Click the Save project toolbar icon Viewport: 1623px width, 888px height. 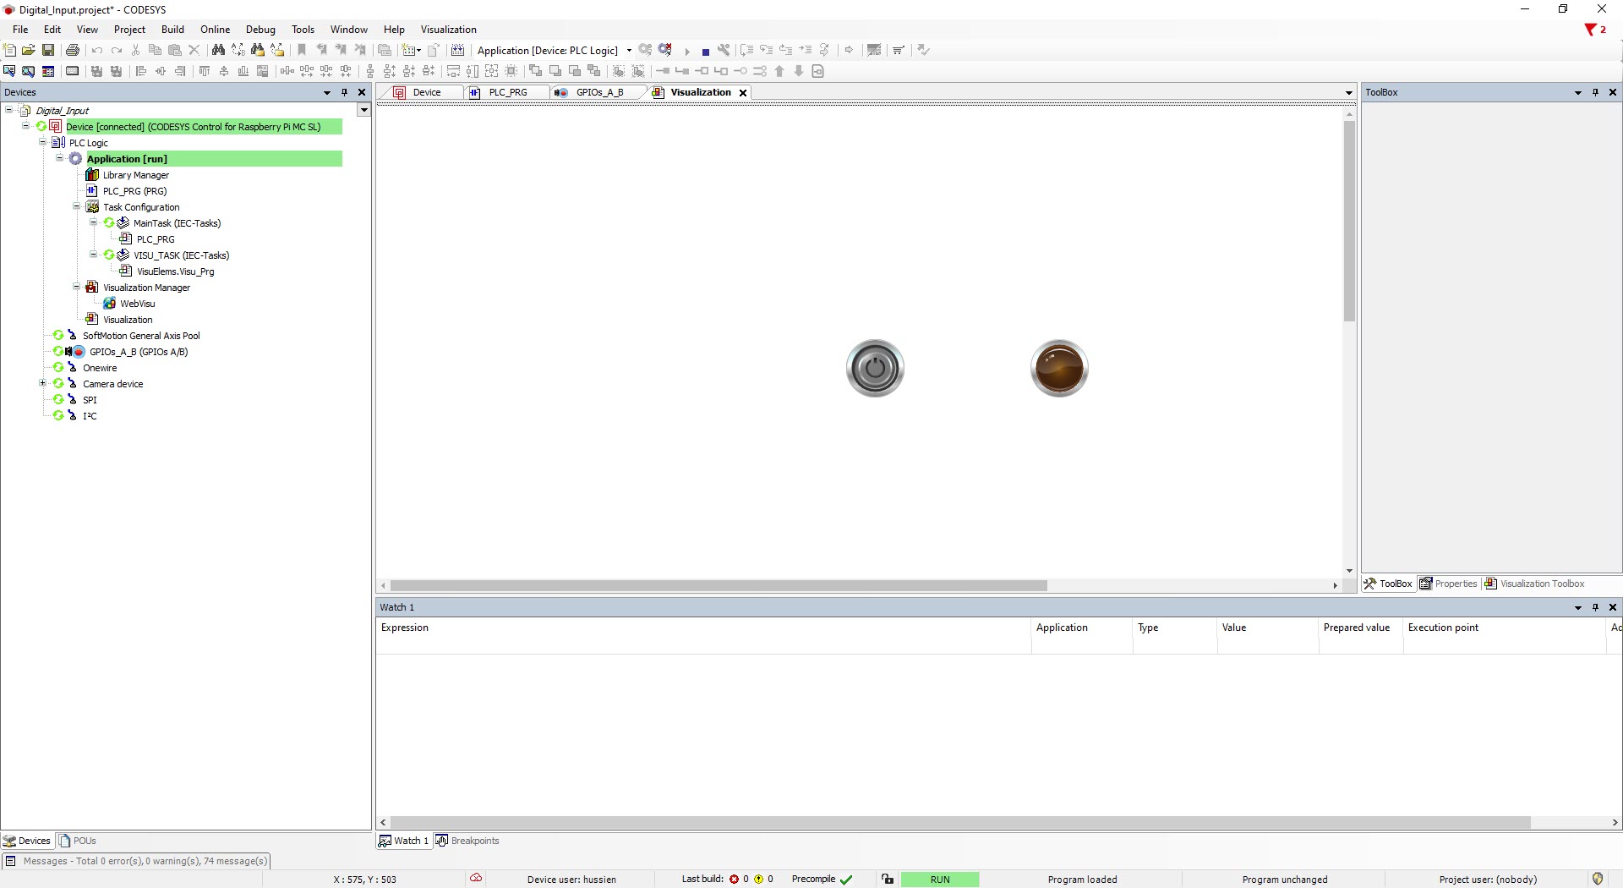tap(48, 51)
